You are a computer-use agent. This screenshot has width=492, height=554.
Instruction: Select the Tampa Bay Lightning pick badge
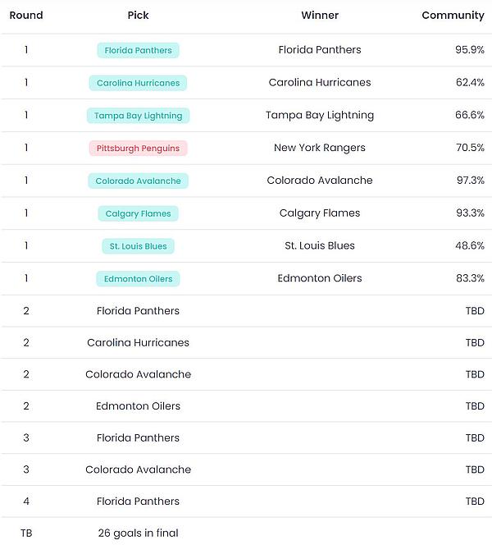(138, 116)
